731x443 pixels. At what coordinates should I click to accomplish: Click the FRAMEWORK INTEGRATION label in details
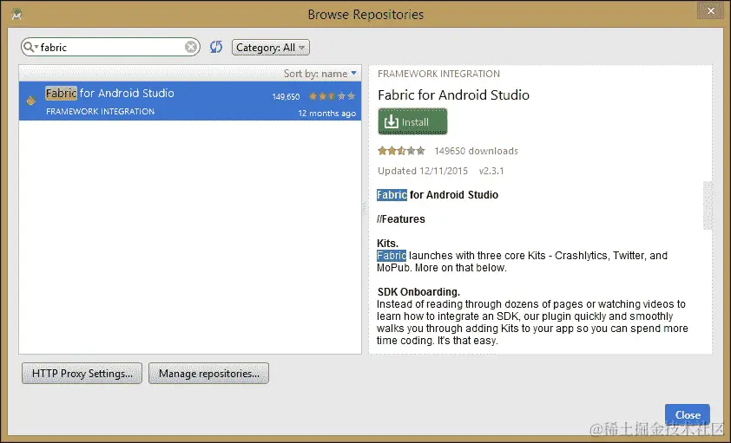[x=438, y=74]
